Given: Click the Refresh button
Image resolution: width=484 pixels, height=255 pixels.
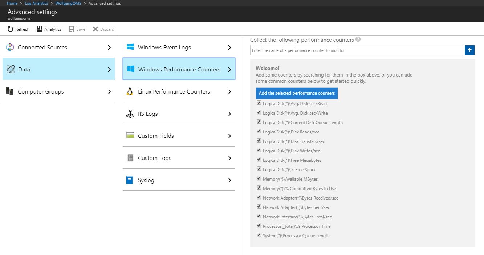Looking at the screenshot, I should 18,29.
